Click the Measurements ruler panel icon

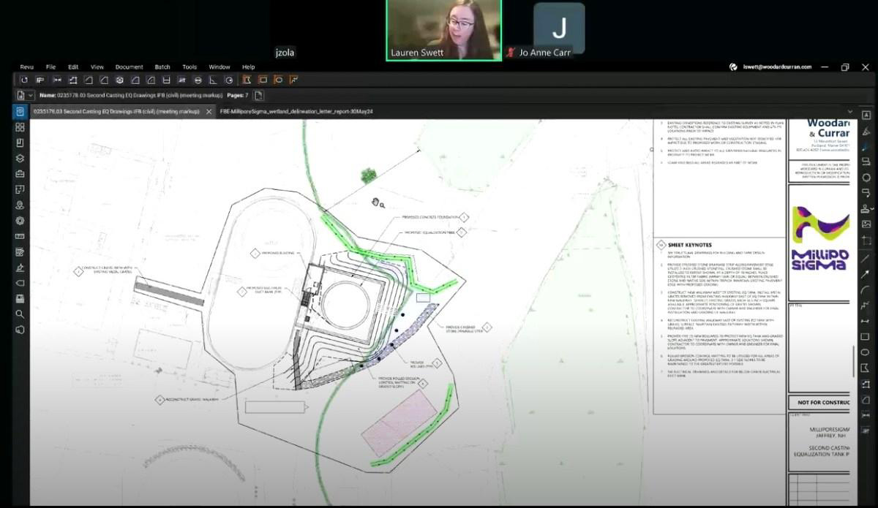pyautogui.click(x=20, y=236)
